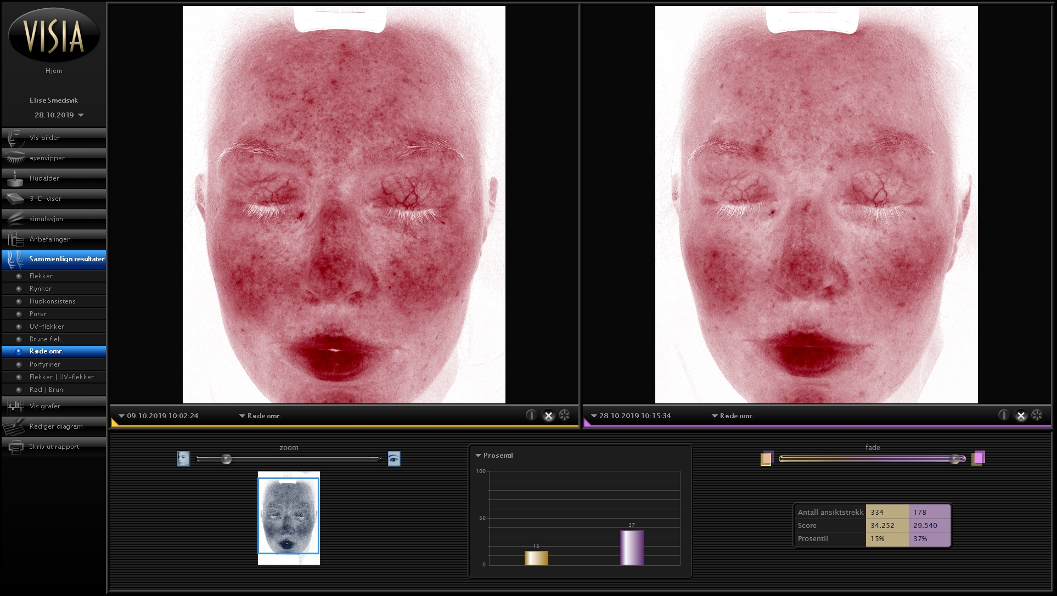Open the Prosentil chart dropdown
The width and height of the screenshot is (1057, 596).
click(494, 456)
